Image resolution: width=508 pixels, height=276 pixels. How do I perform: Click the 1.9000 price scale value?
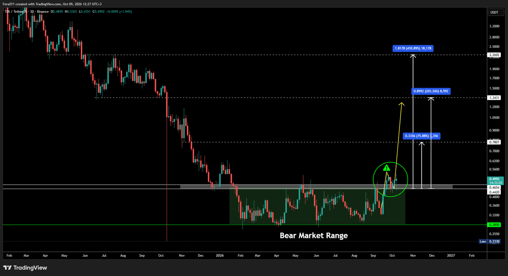coord(494,69)
